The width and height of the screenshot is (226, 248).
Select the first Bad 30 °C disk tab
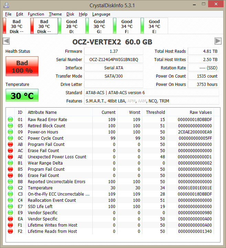point(17,26)
